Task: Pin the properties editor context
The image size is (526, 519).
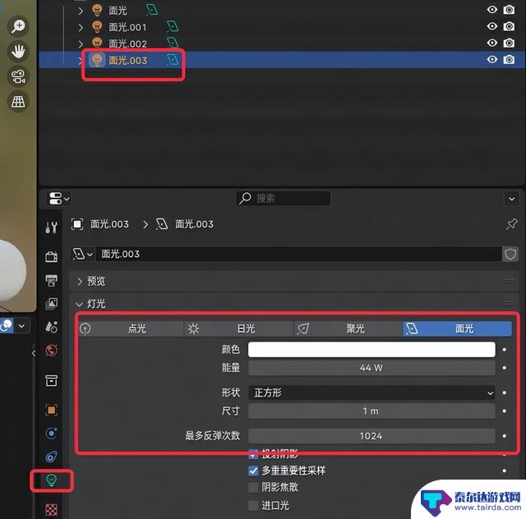Action: click(512, 224)
